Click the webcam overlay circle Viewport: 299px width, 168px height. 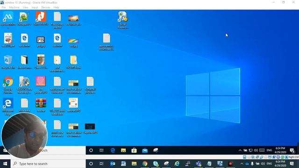tap(24, 135)
